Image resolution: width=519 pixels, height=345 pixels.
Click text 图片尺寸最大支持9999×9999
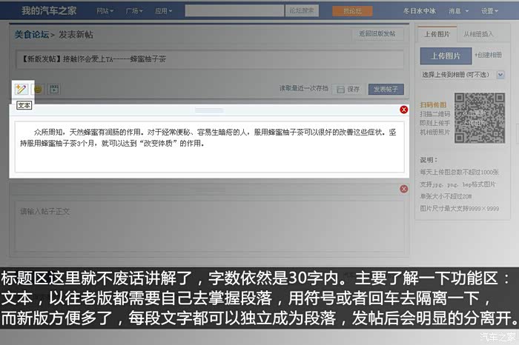coord(460,209)
